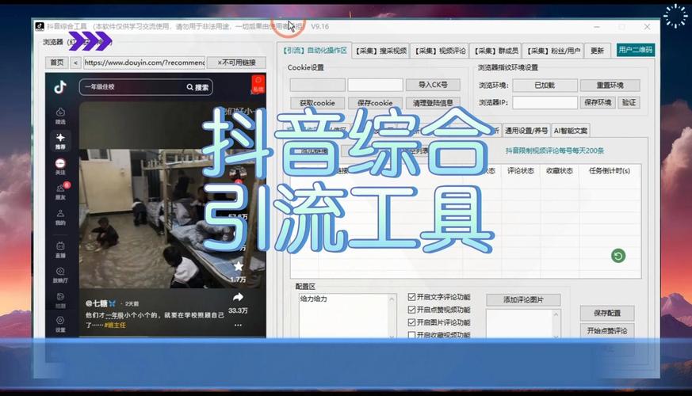Click the 重置环境 button
The width and height of the screenshot is (692, 396).
pos(610,85)
